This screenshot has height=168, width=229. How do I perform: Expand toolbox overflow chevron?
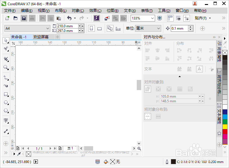6,153
